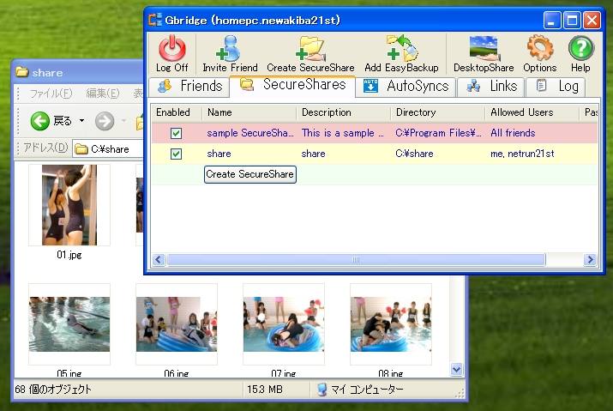Select the SecureShares tab
Screen dimensions: 613x411
pyautogui.click(x=293, y=85)
